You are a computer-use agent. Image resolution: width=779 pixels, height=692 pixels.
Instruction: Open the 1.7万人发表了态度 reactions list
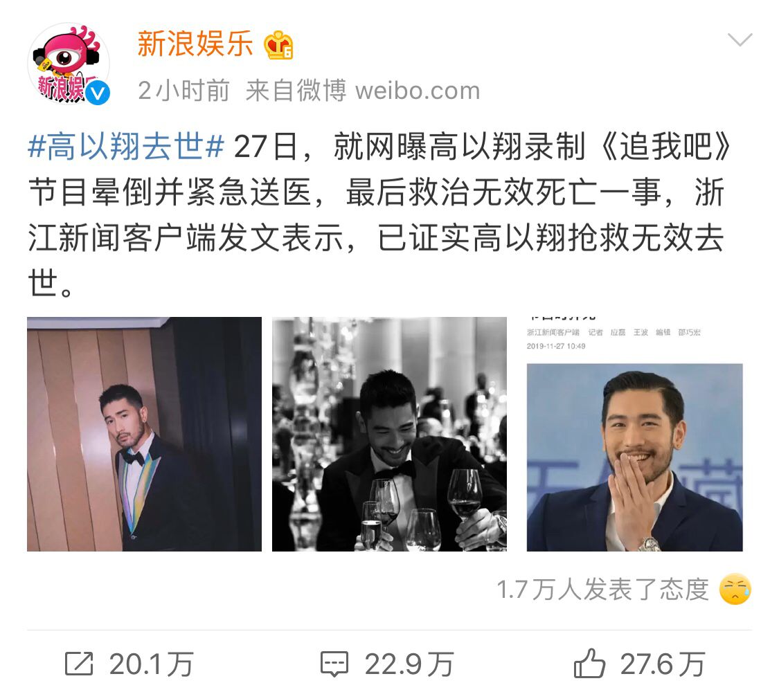pos(602,590)
